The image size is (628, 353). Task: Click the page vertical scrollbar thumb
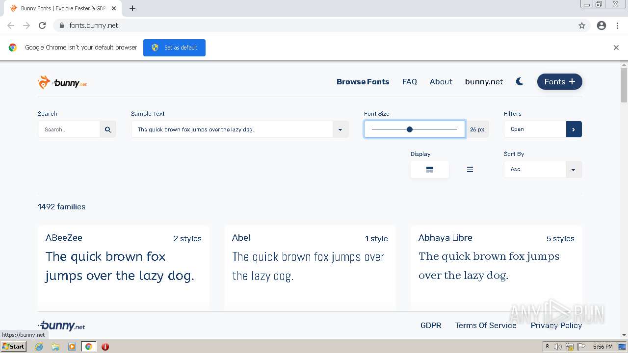click(x=624, y=85)
